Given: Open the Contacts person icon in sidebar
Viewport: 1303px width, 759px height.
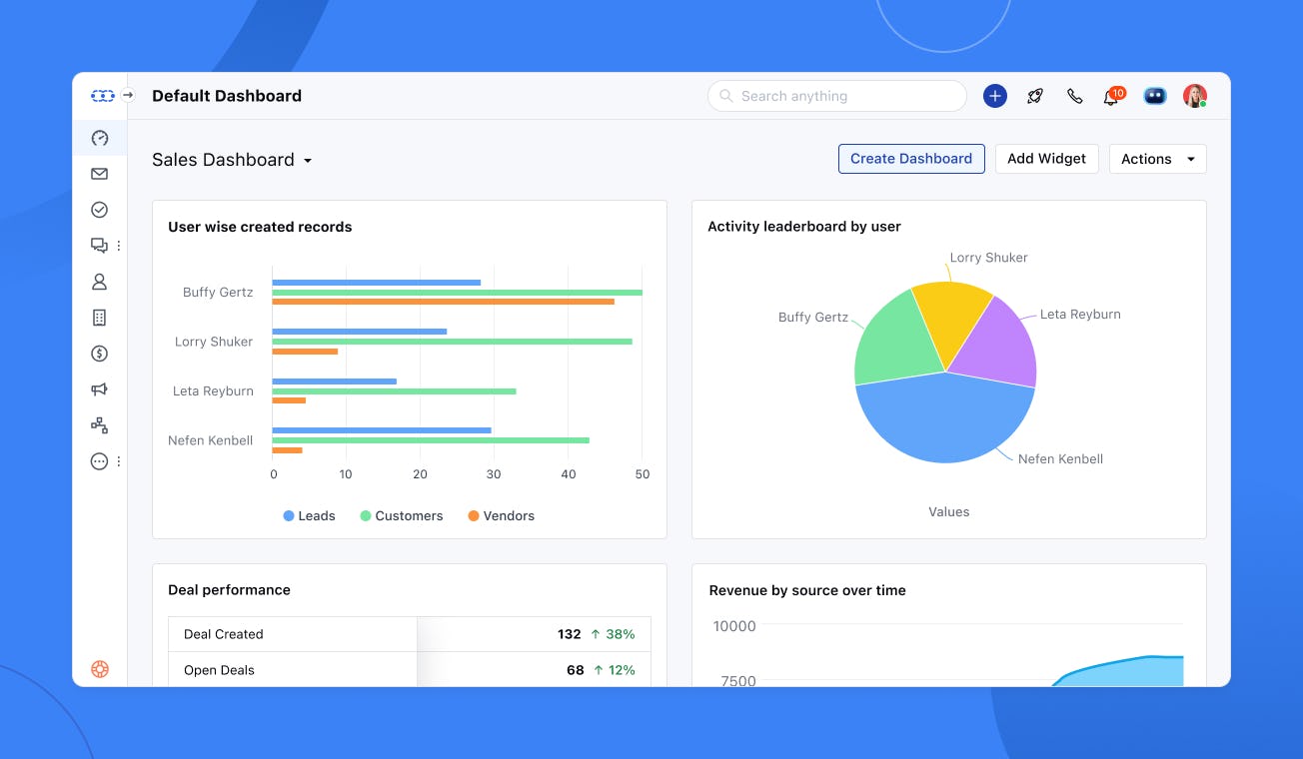Looking at the screenshot, I should point(99,281).
